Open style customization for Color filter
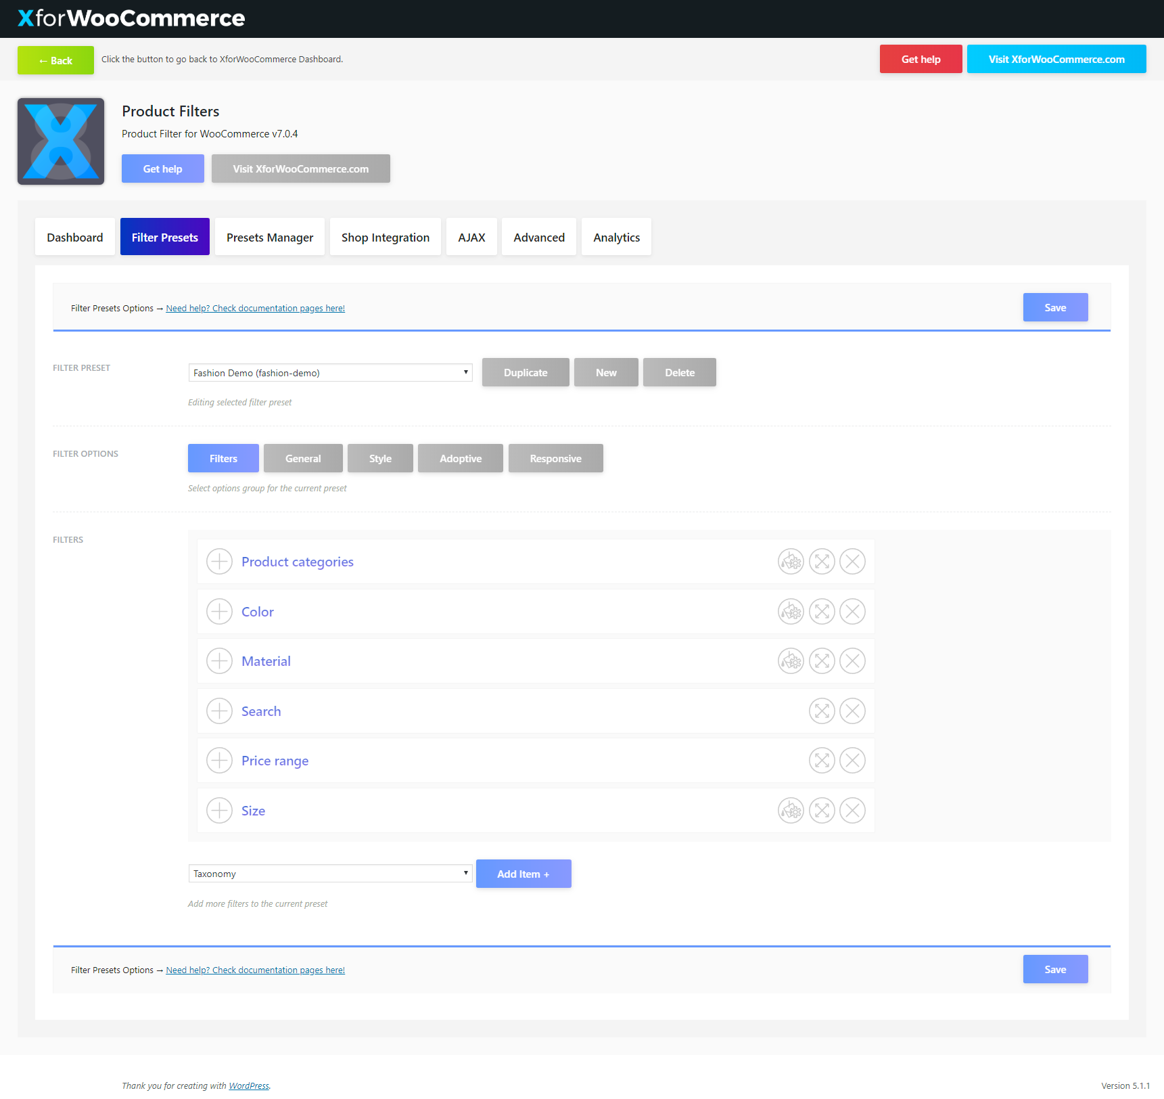Viewport: 1164px width, 1099px height. pyautogui.click(x=791, y=612)
